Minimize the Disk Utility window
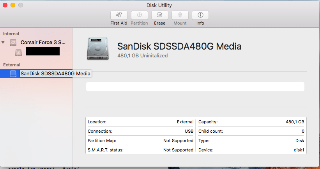This screenshot has width=320, height=169. pos(13,5)
